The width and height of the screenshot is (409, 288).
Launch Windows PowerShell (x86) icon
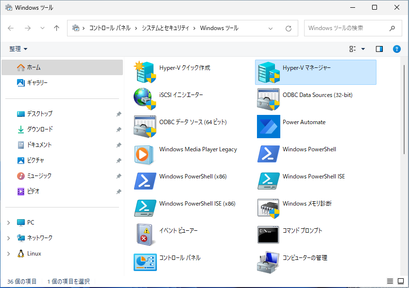coord(145,181)
